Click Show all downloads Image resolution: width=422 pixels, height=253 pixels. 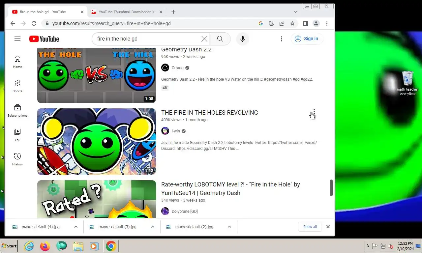310,227
